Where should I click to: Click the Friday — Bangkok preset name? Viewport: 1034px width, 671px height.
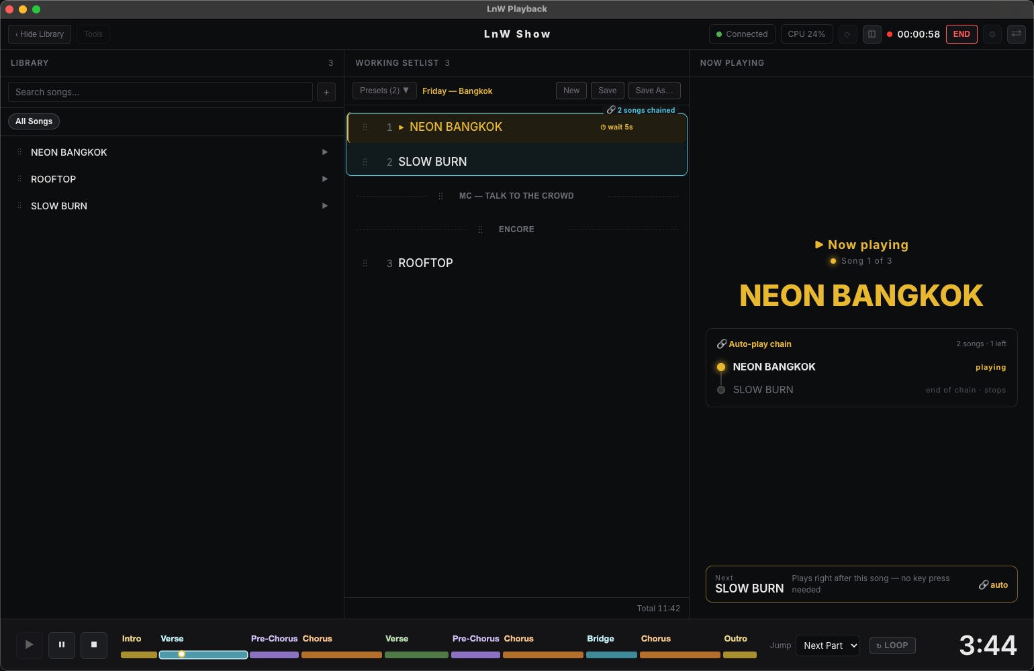[457, 91]
